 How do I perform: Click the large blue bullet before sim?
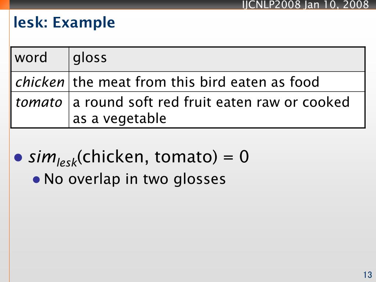click(18, 158)
